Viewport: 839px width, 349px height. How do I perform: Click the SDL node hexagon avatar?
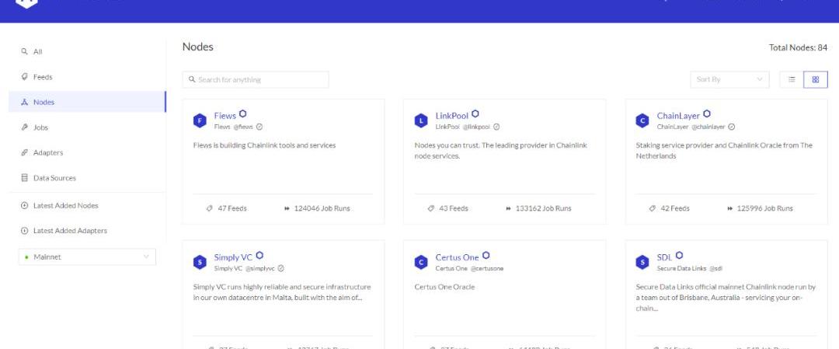(x=642, y=262)
